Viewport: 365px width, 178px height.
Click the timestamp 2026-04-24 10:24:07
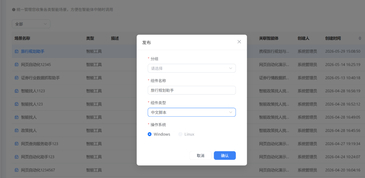coord(343,157)
